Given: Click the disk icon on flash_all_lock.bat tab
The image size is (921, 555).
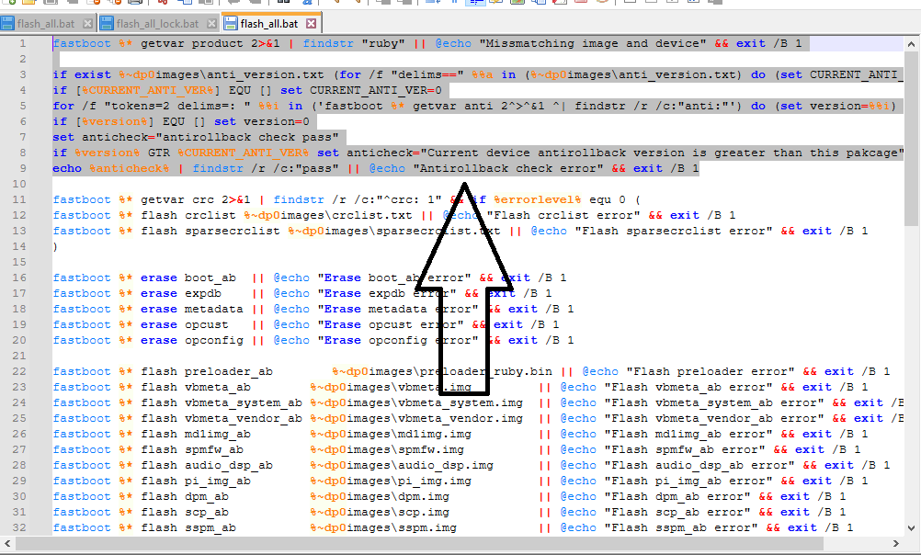Looking at the screenshot, I should (107, 23).
